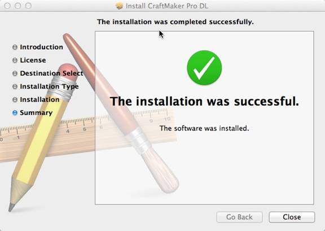This screenshot has height=231, width=325.
Task: Click the large 'The installation was successful.' heading
Action: pyautogui.click(x=204, y=101)
